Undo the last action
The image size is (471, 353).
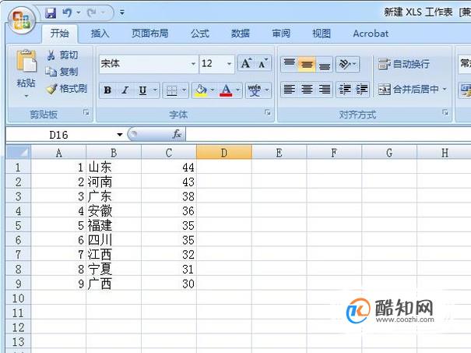pyautogui.click(x=67, y=12)
